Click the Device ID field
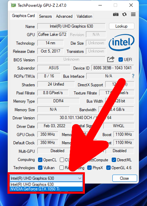The height and width of the screenshot is (206, 147). click(x=112, y=68)
